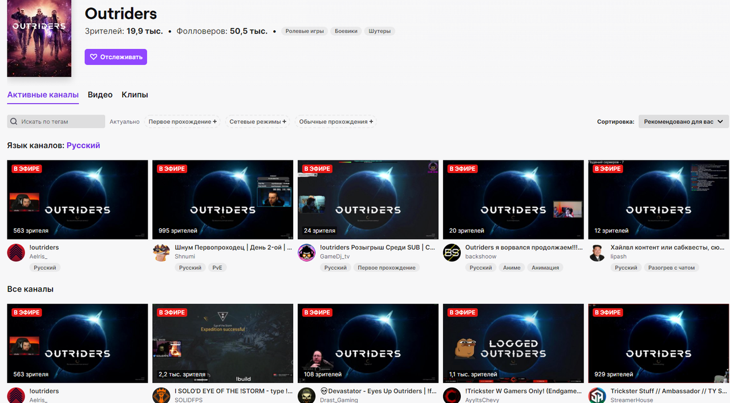Viewport: 730px width, 403px height.
Task: Click the Русский channel language link
Action: [83, 145]
